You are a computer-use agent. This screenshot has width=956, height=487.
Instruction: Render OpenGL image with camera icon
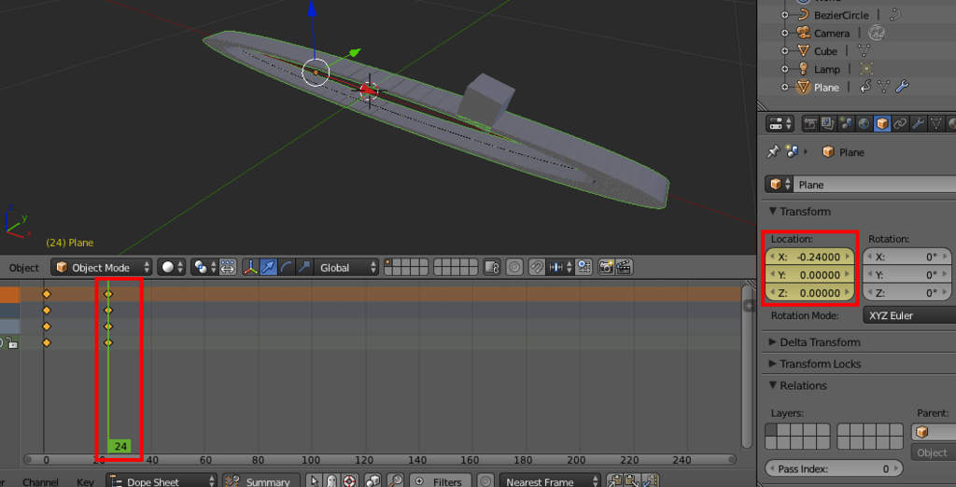tap(606, 268)
